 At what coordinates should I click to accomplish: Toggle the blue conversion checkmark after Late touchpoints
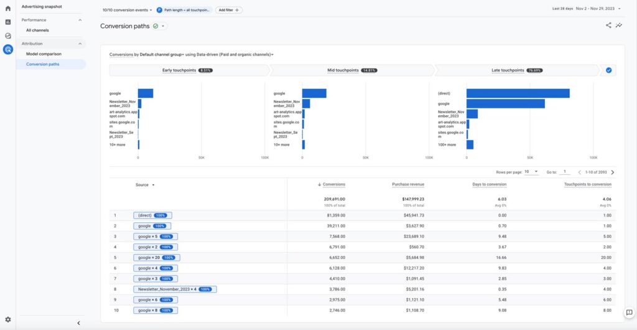click(x=608, y=70)
